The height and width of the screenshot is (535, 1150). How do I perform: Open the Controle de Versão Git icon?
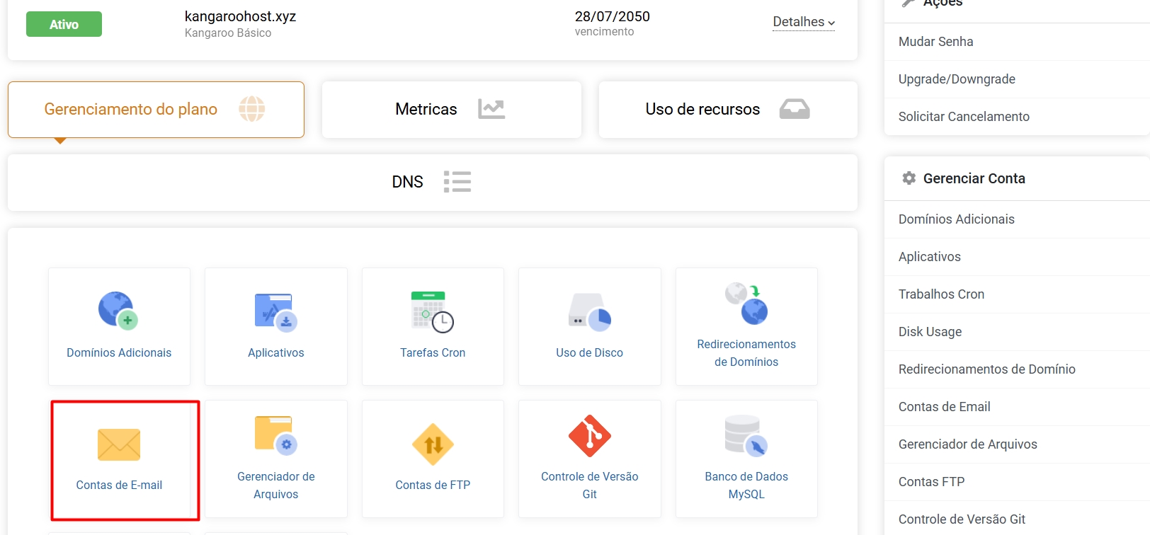tap(589, 436)
